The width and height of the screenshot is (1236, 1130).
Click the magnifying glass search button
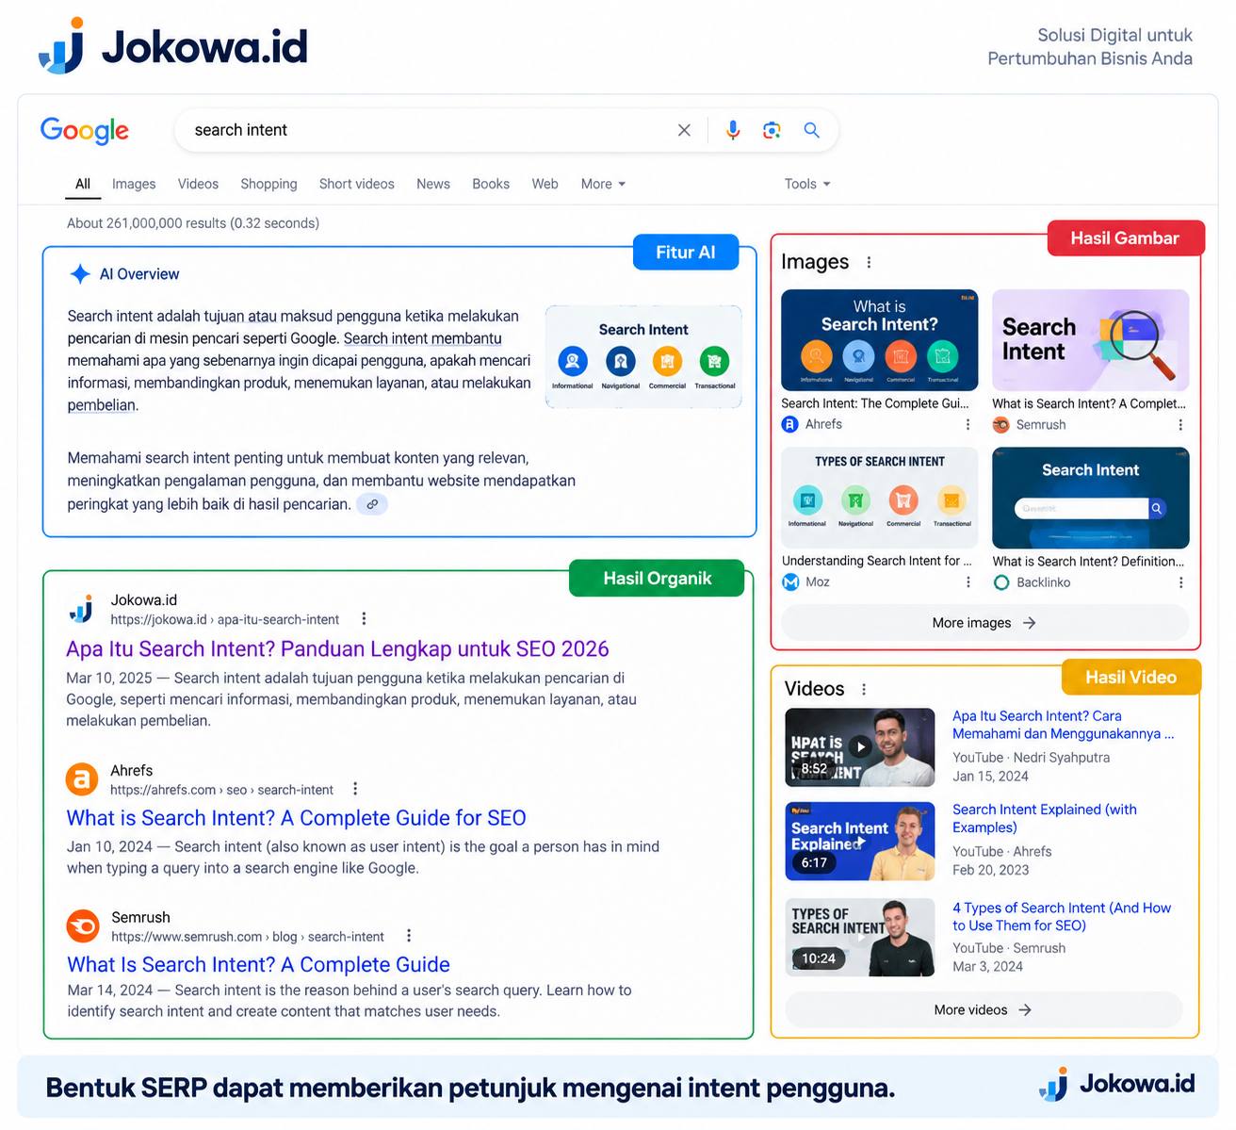coord(811,130)
